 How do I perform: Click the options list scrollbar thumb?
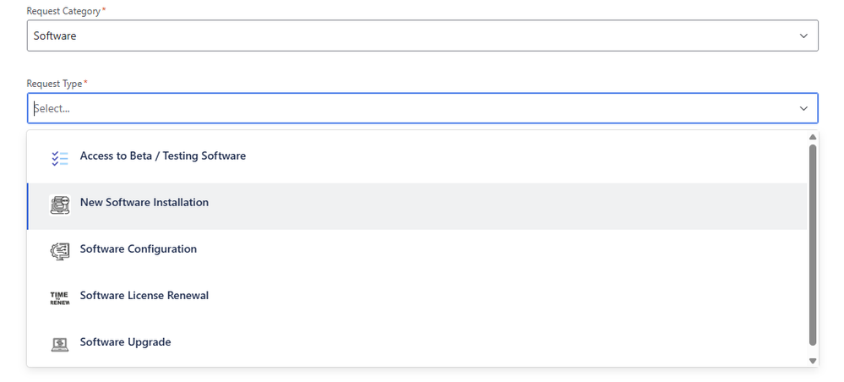coord(813,245)
